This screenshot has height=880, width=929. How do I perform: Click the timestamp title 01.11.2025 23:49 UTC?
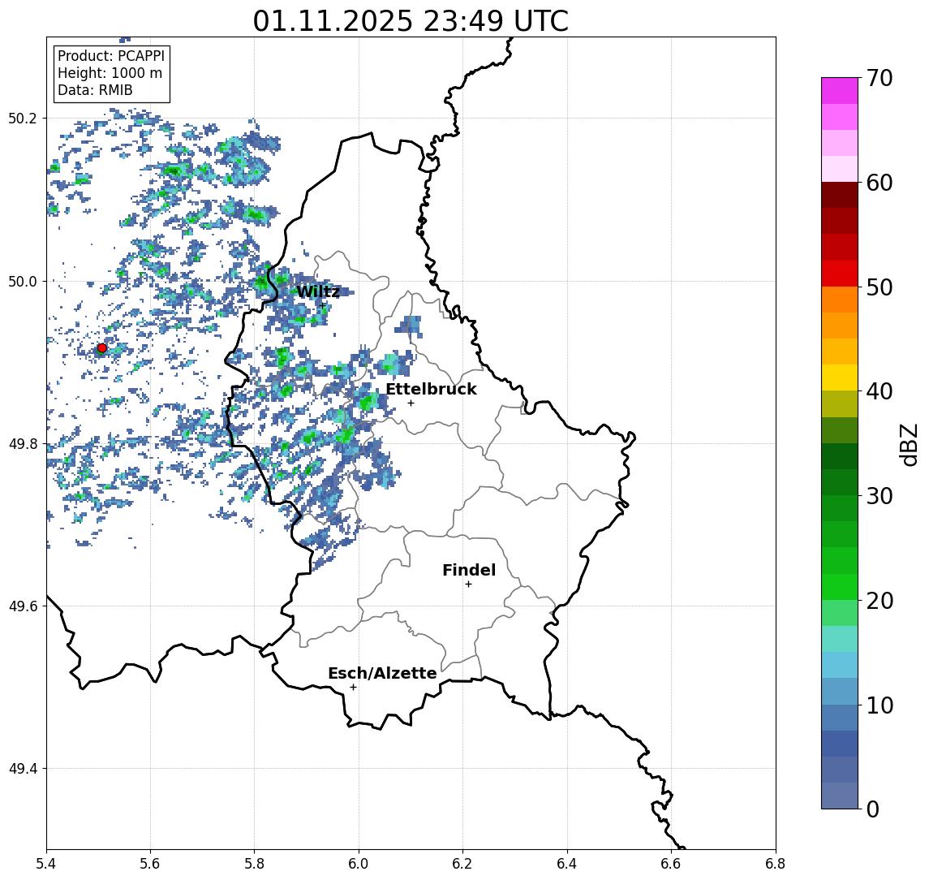pyautogui.click(x=411, y=21)
